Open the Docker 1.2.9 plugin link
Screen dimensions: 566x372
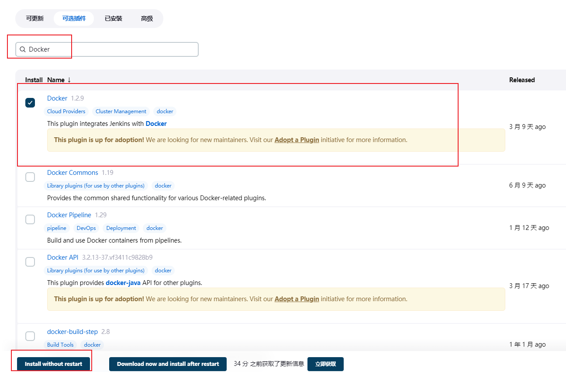[57, 98]
